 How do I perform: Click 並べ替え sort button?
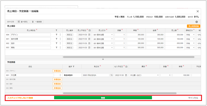(x=23, y=22)
